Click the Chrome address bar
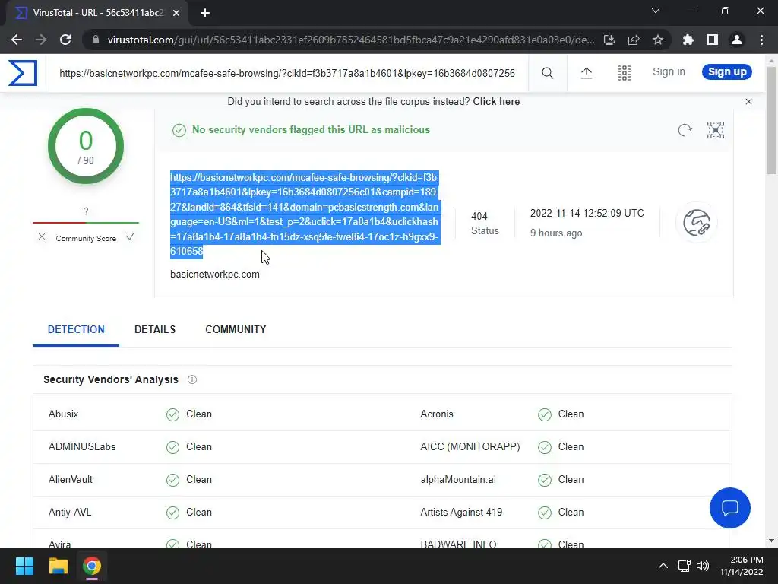 point(350,40)
